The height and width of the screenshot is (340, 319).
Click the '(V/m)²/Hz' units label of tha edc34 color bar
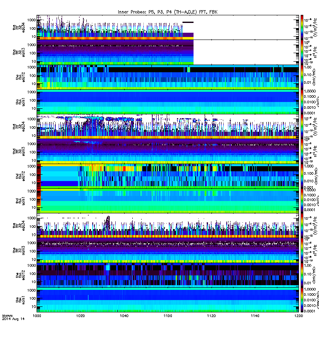pos(315,27)
